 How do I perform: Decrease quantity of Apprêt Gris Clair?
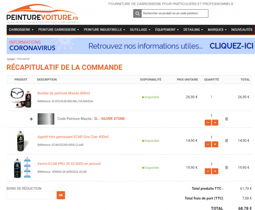tap(208, 144)
